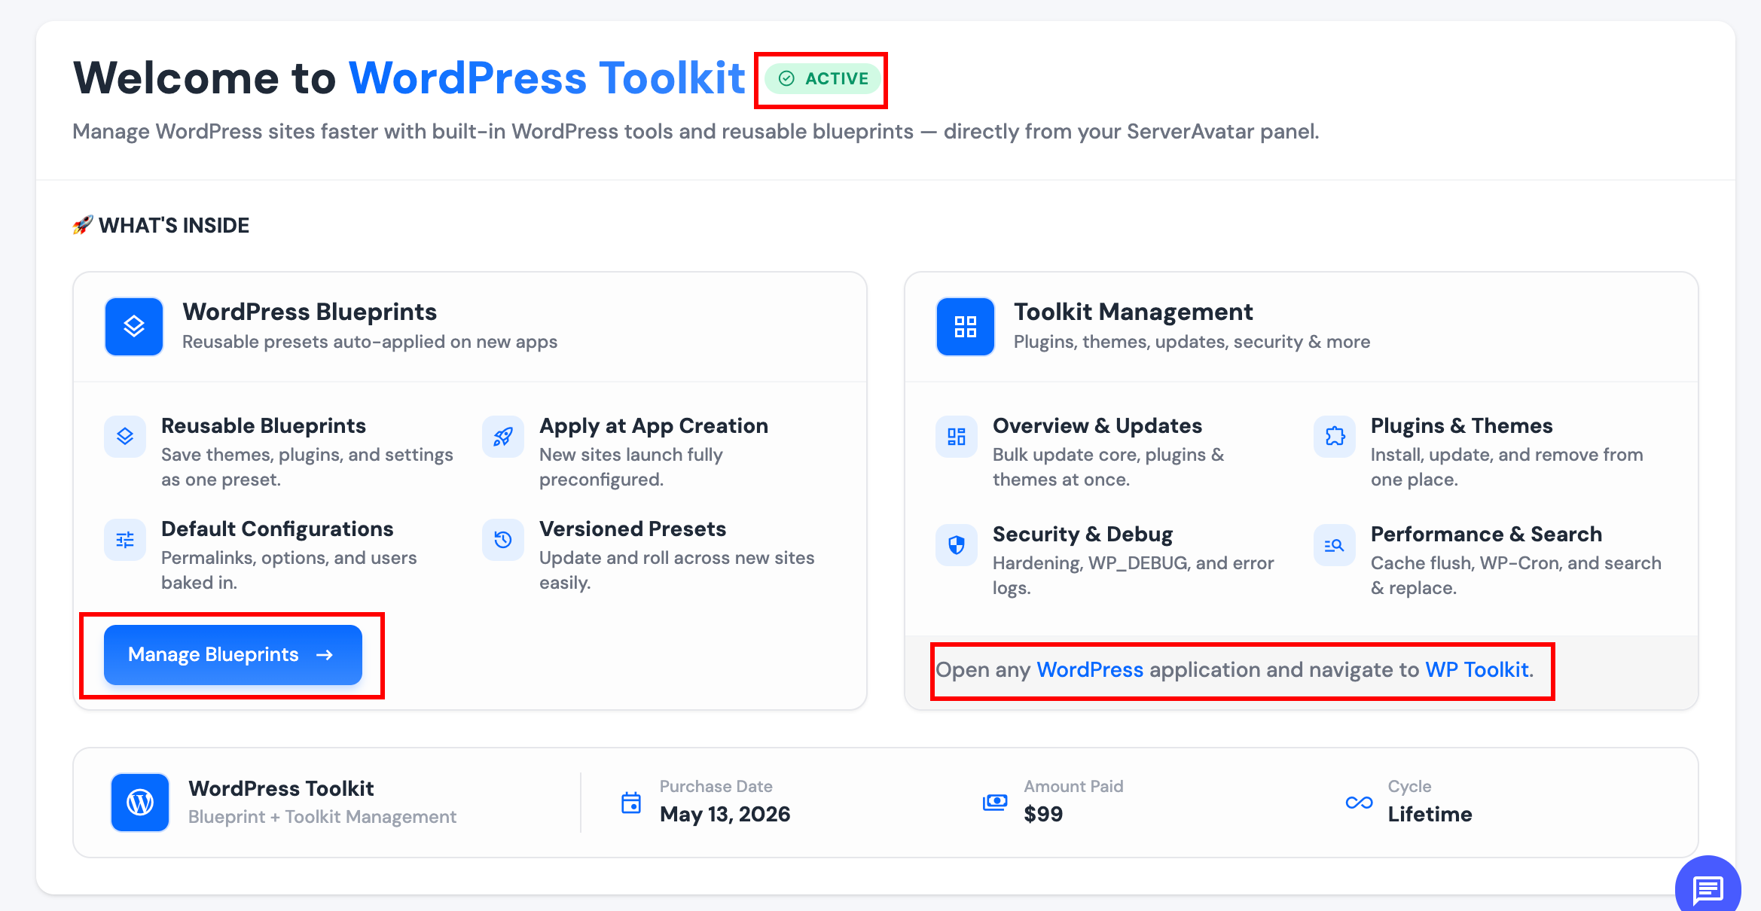Screen dimensions: 1761x911
Task: Click 'Reusable presets auto-applied on new apps' text
Action: 370,342
